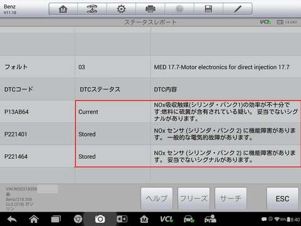Exit with the ESC button

(282, 198)
